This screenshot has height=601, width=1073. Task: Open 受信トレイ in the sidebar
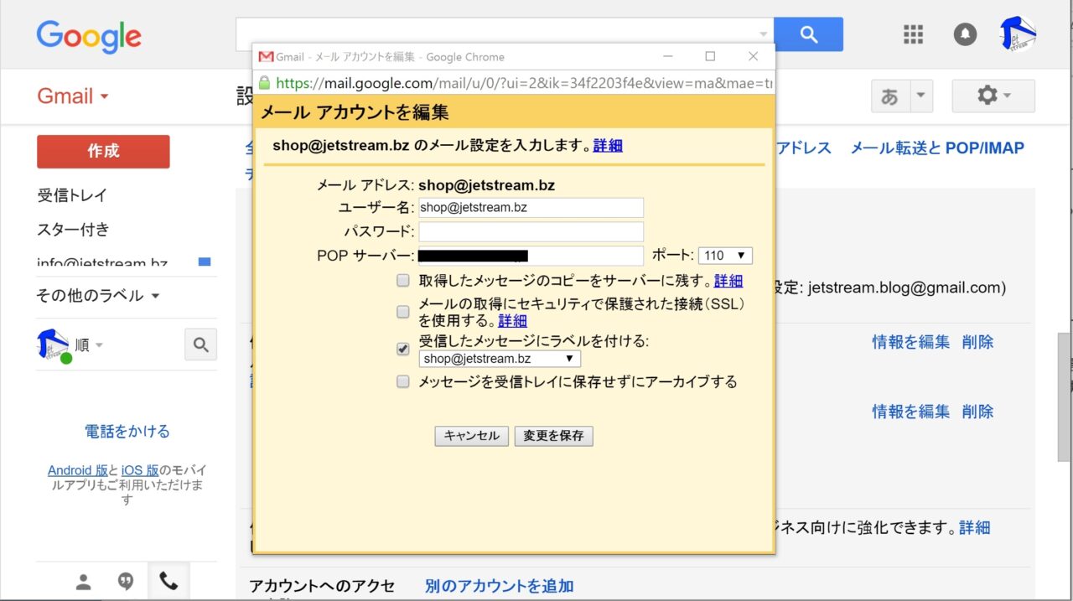pyautogui.click(x=72, y=195)
